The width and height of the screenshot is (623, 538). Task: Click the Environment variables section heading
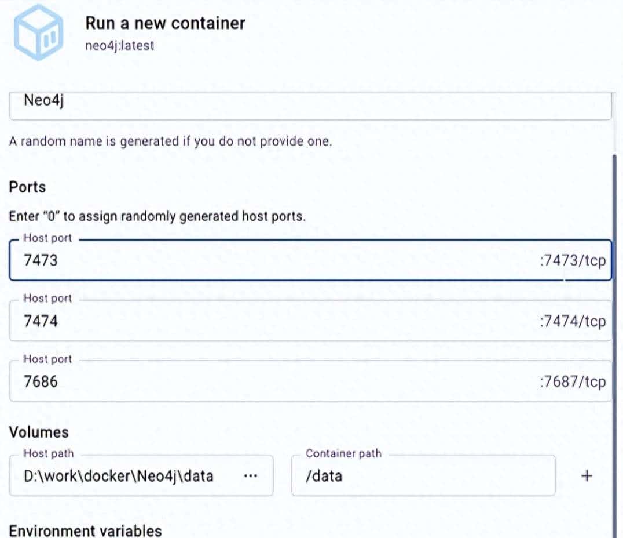click(x=85, y=530)
